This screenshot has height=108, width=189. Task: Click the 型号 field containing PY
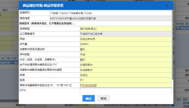126,80
